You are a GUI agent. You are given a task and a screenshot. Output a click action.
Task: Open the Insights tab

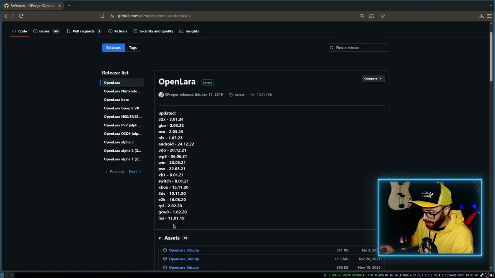click(x=189, y=31)
